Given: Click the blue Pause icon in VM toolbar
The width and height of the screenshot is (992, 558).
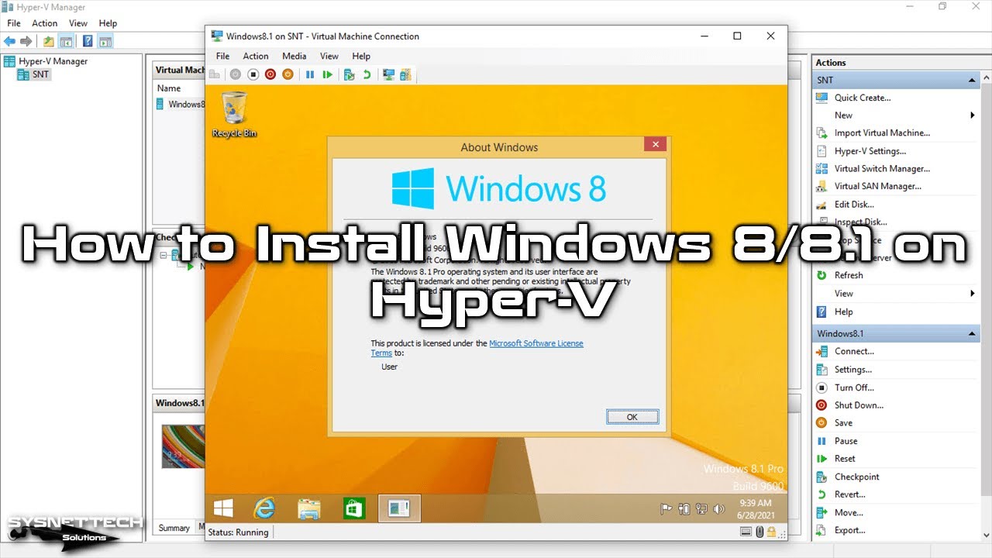Looking at the screenshot, I should click(310, 74).
